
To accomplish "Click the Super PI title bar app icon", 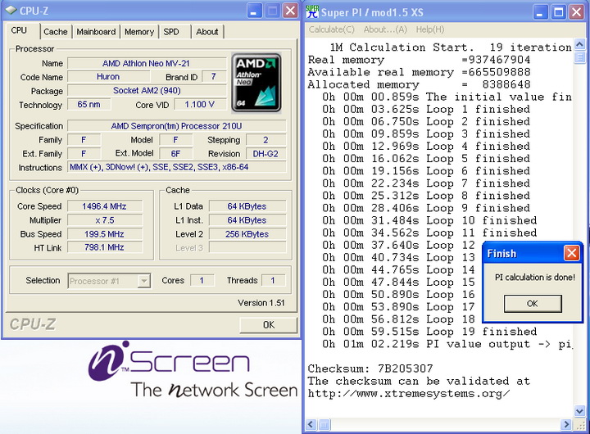I will tap(312, 12).
